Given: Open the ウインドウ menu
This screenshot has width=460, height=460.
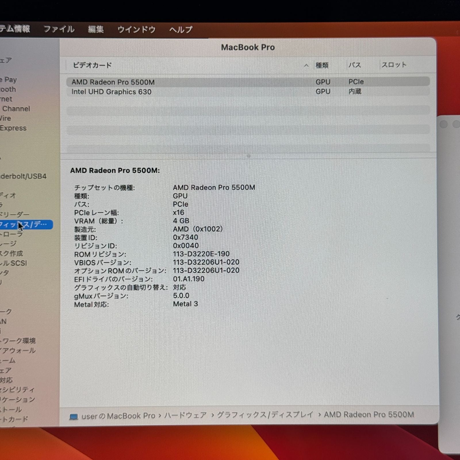Looking at the screenshot, I should (136, 29).
